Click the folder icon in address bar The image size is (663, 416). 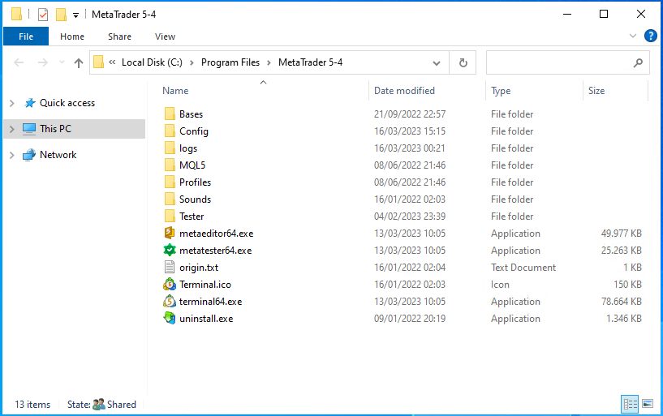pos(98,62)
